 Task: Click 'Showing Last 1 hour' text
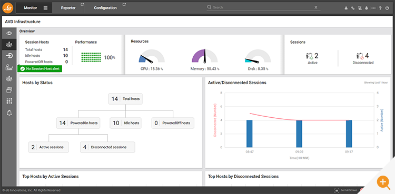376,83
